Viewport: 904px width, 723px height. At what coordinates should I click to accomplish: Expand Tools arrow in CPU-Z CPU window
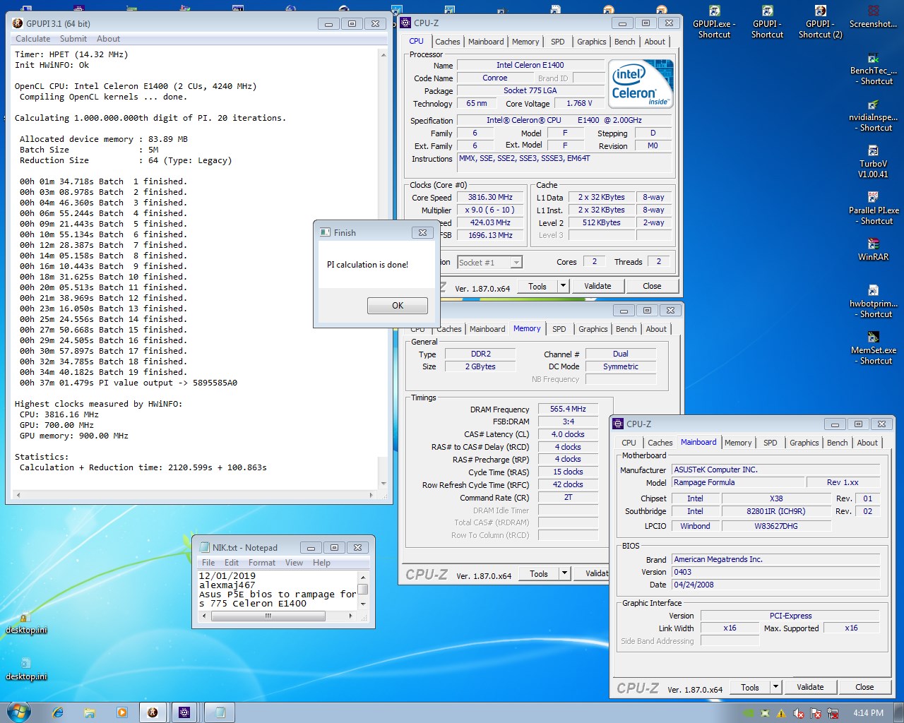coord(563,286)
